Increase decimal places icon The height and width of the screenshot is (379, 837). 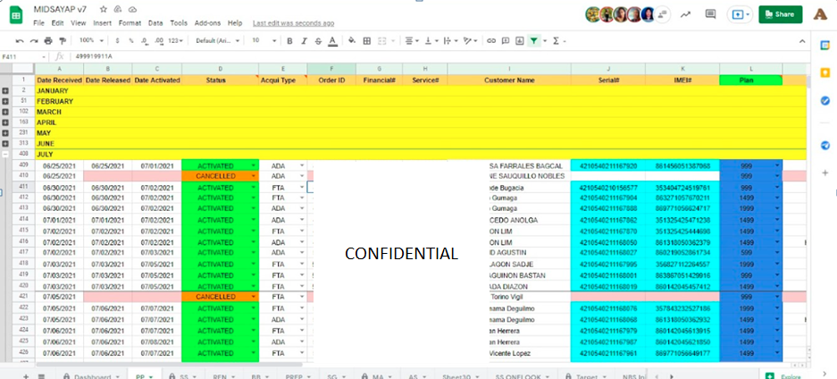158,40
